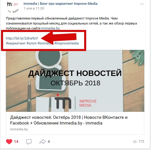Expand post options with the chevron arrow
Image resolution: width=151 pixels, height=150 pixels.
142,4
